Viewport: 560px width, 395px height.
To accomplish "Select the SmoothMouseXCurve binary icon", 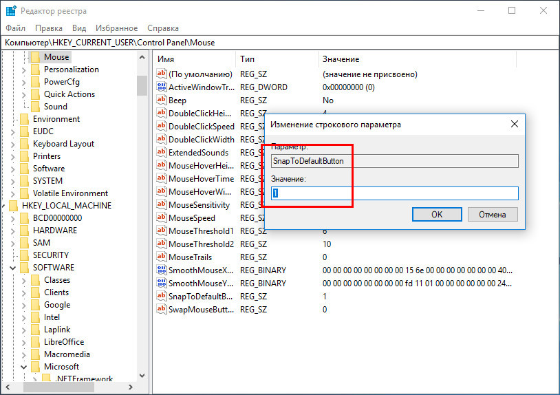I will [162, 270].
